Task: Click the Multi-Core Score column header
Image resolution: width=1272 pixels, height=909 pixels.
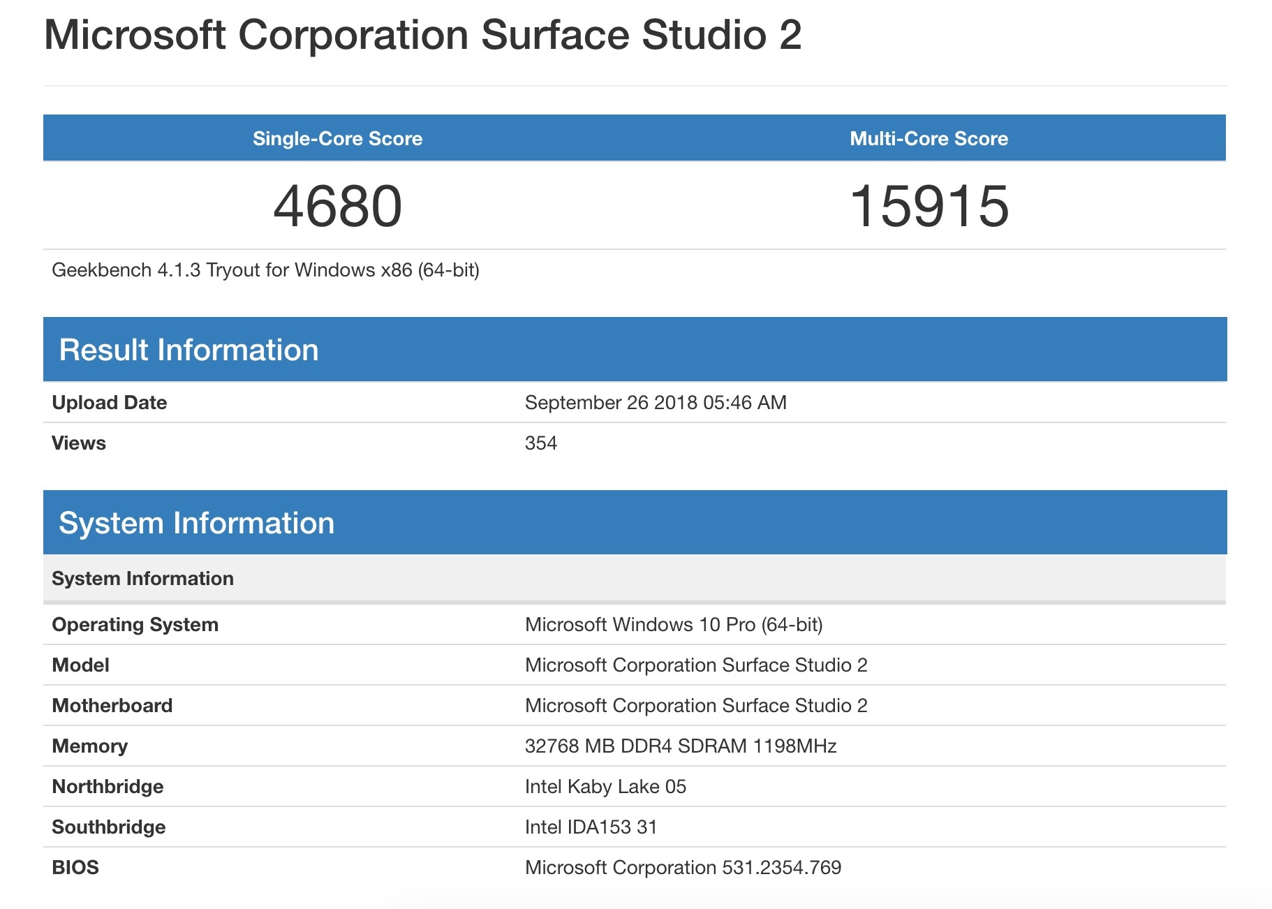Action: 929,138
